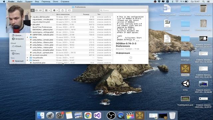Click the Edit Tags toolbar icon
This screenshot has height=120, width=213.
(x=70, y=10)
